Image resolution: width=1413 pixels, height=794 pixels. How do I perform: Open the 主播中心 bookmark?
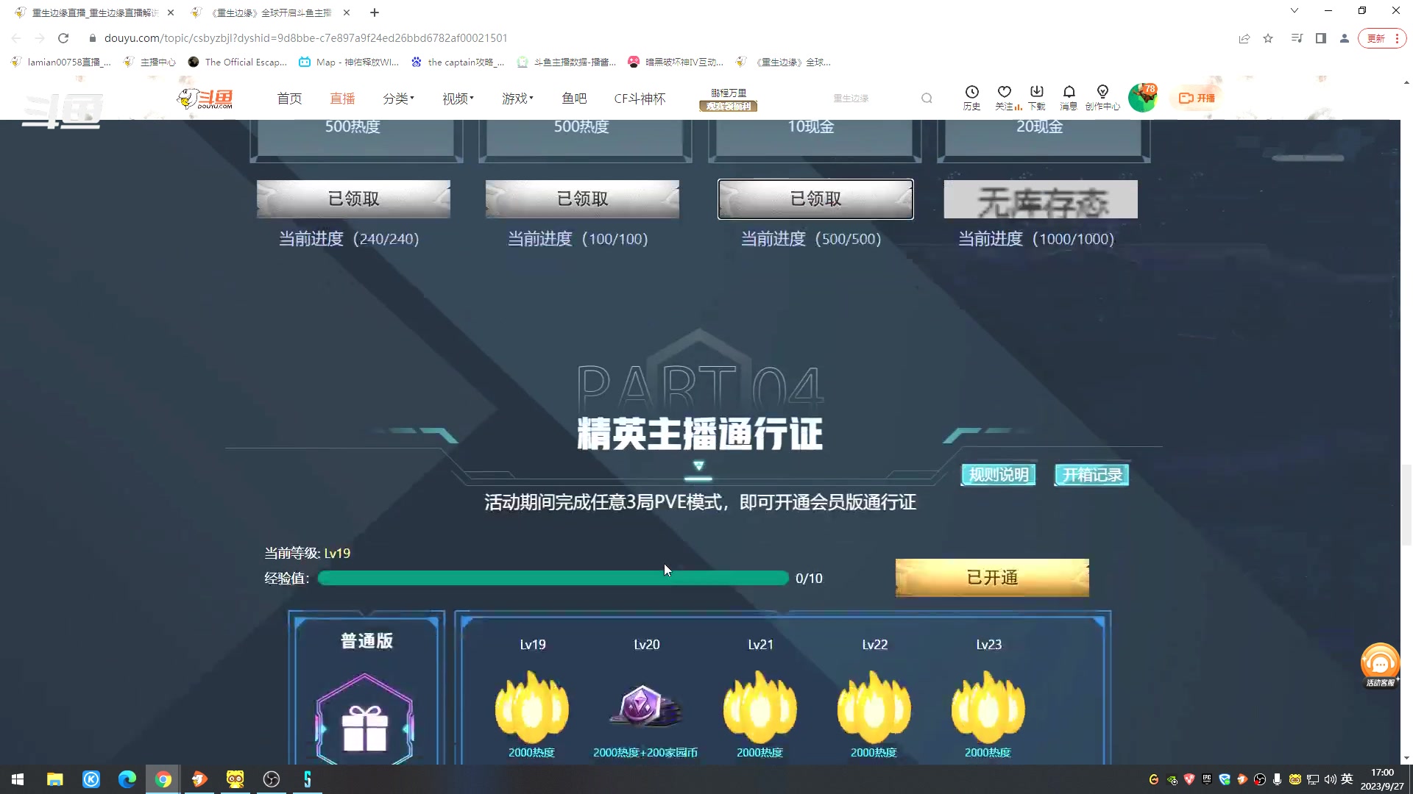pos(150,62)
